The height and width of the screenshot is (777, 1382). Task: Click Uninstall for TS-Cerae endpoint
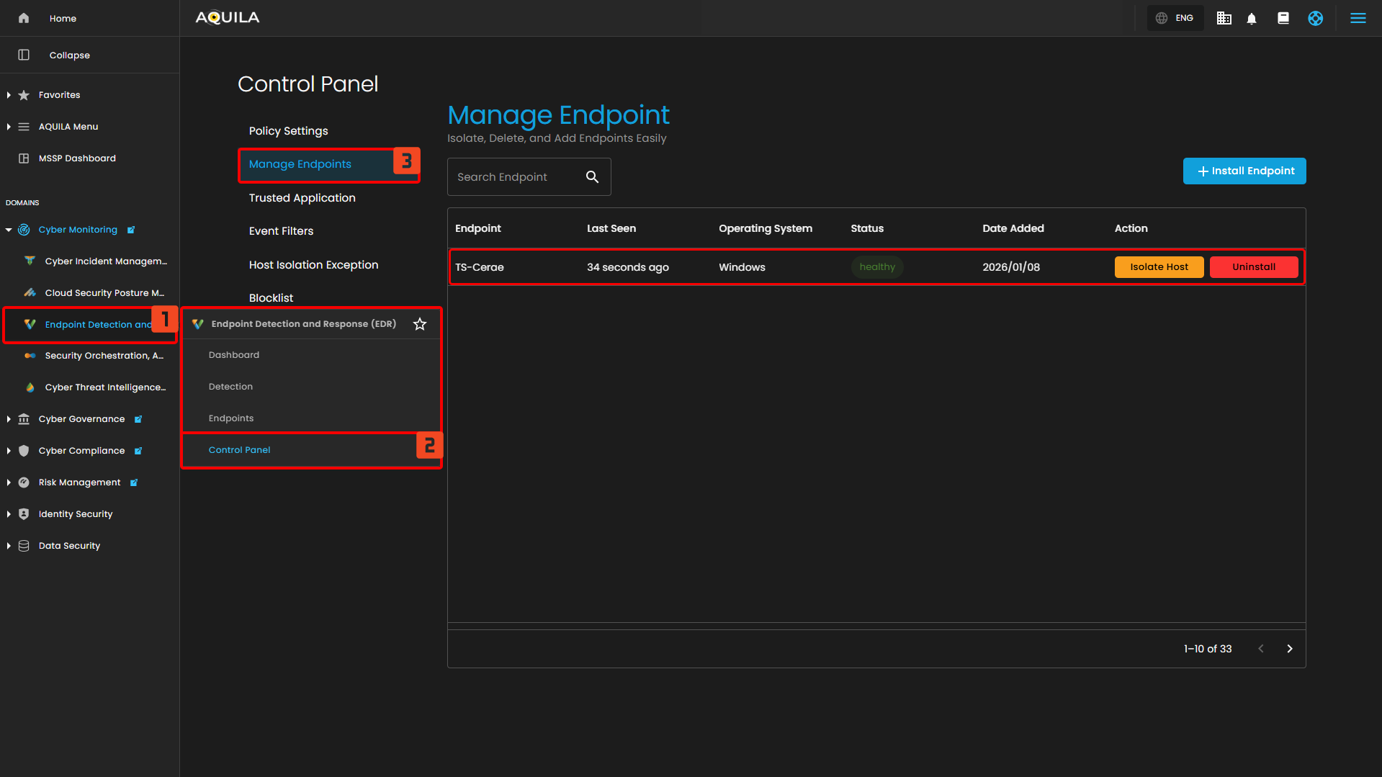click(x=1253, y=267)
